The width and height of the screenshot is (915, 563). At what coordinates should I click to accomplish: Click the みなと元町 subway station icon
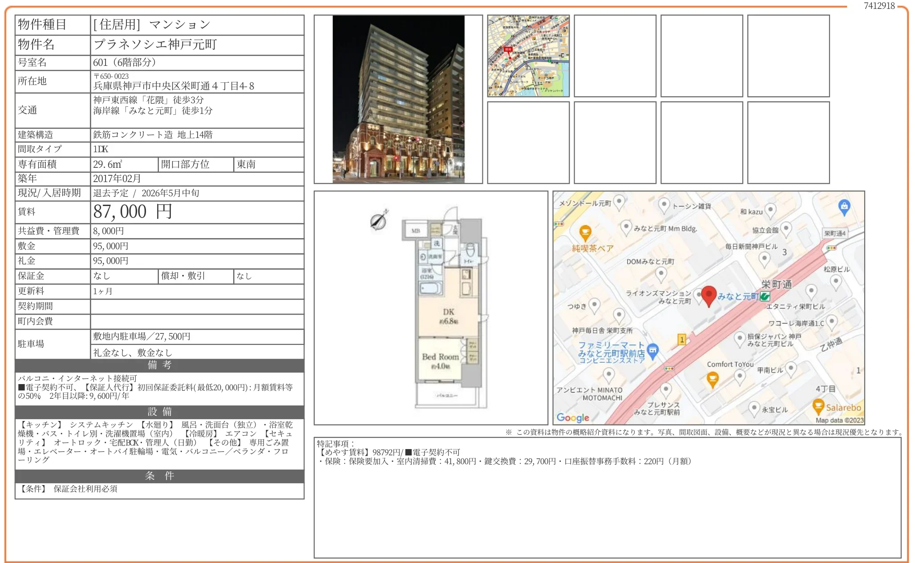[x=765, y=296]
